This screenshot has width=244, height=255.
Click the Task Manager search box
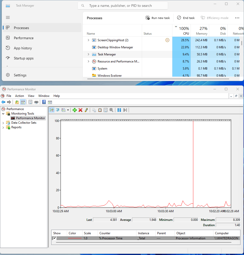(123, 6)
